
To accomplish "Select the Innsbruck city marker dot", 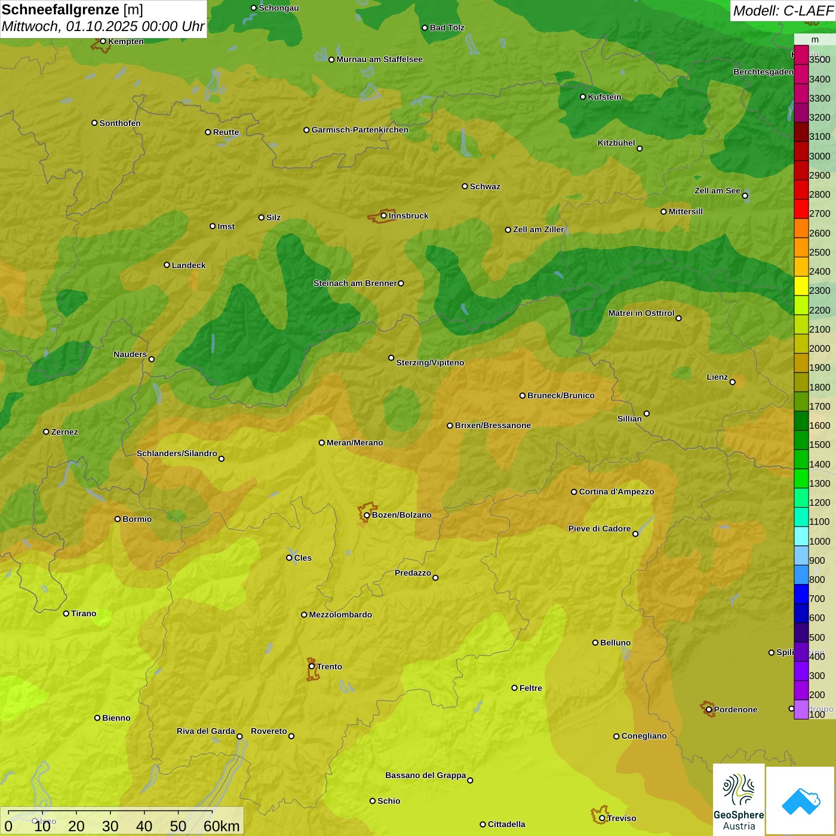I will pyautogui.click(x=384, y=216).
